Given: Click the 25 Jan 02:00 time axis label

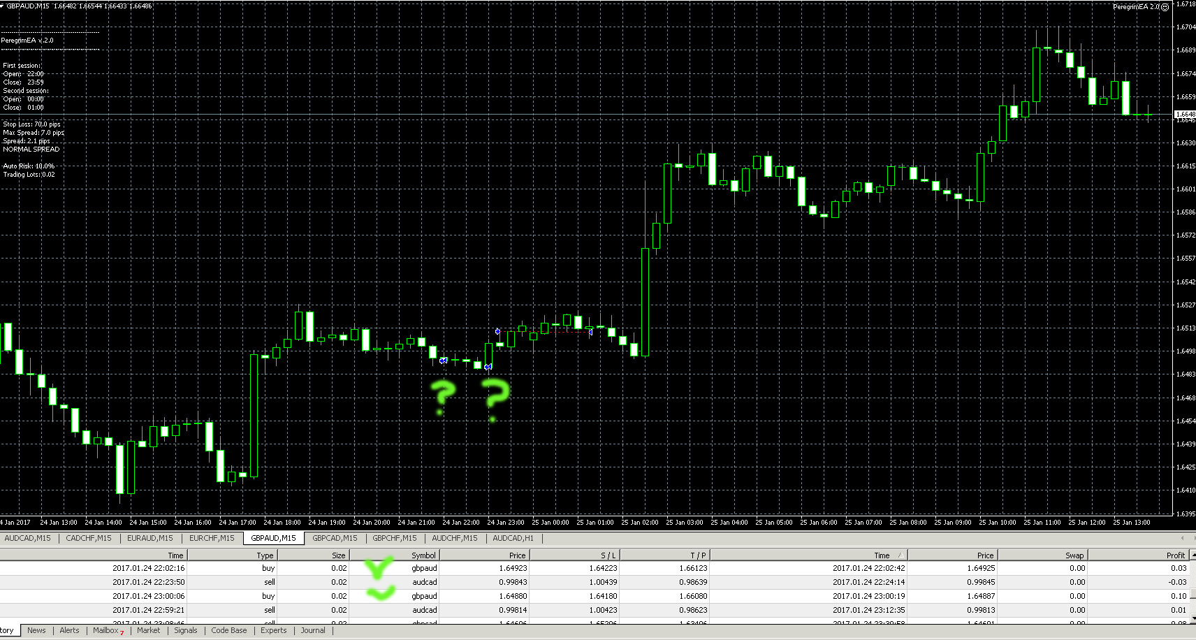Looking at the screenshot, I should point(639,523).
